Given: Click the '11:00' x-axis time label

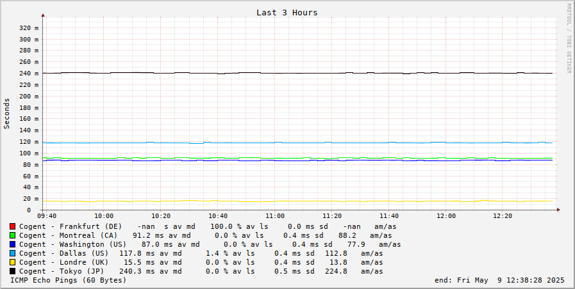Looking at the screenshot, I should coord(274,216).
